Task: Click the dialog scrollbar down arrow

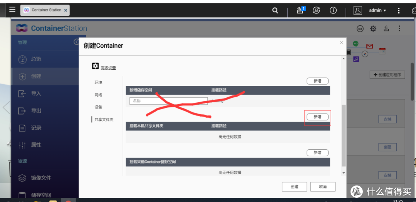Action: tap(344, 173)
